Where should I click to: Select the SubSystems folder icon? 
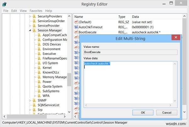click(x=39, y=91)
